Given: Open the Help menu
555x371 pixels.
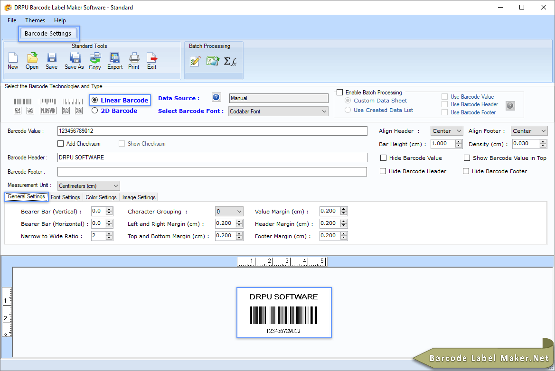Looking at the screenshot, I should pyautogui.click(x=60, y=20).
